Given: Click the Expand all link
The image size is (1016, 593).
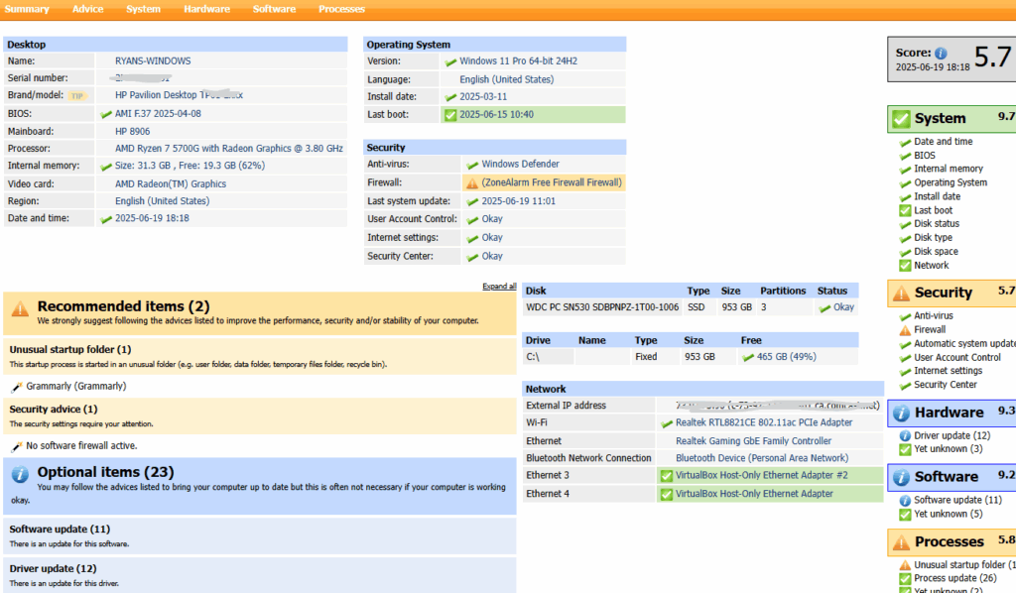Looking at the screenshot, I should point(499,287).
